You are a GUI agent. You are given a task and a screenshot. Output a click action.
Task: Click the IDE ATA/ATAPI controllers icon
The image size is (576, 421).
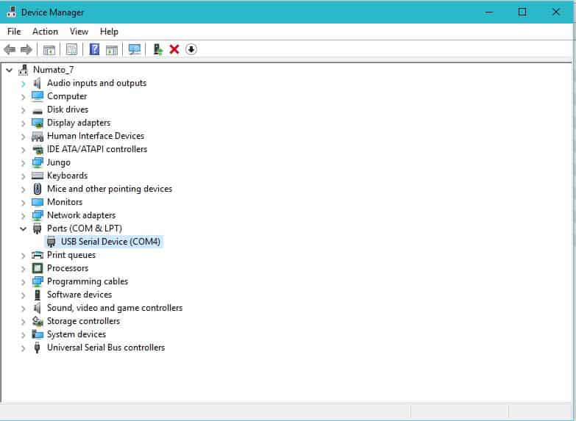(x=38, y=150)
